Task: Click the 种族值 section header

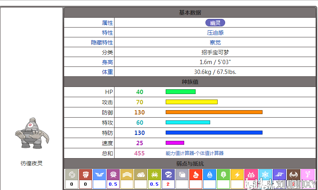Action: (x=190, y=82)
